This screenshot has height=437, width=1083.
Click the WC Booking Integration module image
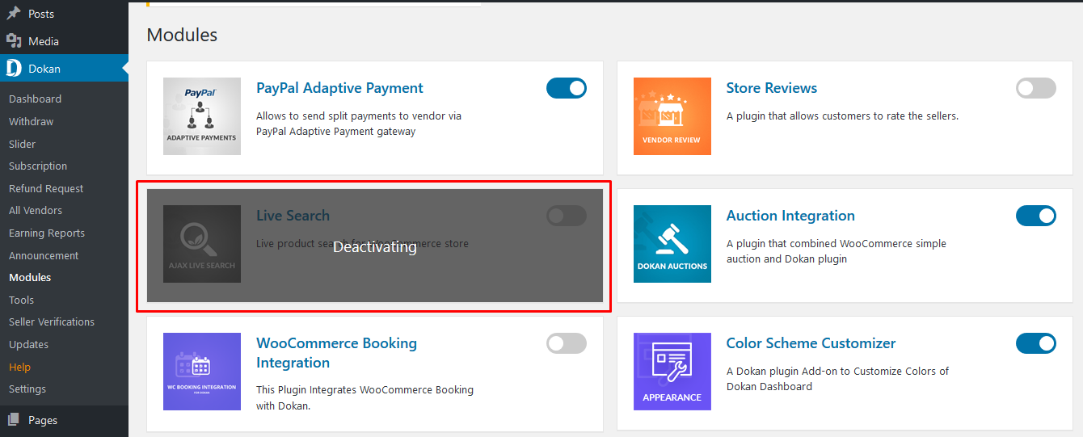pos(202,372)
